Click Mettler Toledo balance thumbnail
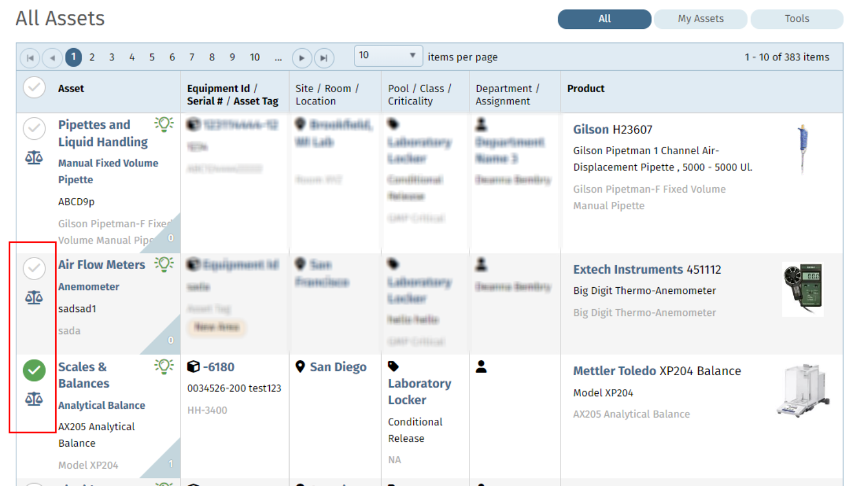The height and width of the screenshot is (486, 853). [803, 390]
